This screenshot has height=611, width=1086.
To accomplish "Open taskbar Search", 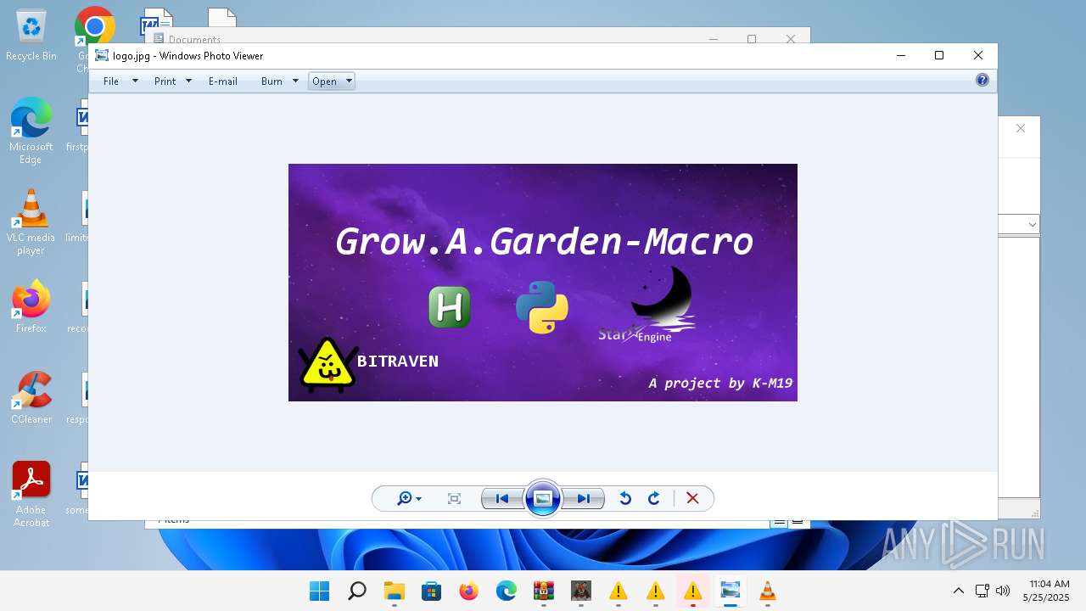I will coord(357,591).
